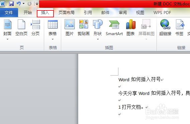Open the undo history dropdown arrow

(x=24, y=4)
